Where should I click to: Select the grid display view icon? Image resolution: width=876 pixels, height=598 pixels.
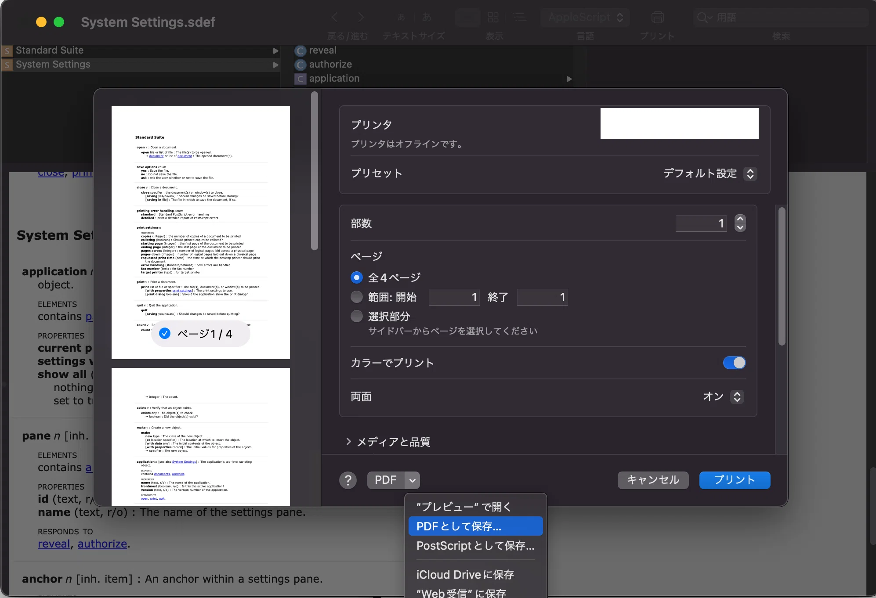(x=493, y=18)
